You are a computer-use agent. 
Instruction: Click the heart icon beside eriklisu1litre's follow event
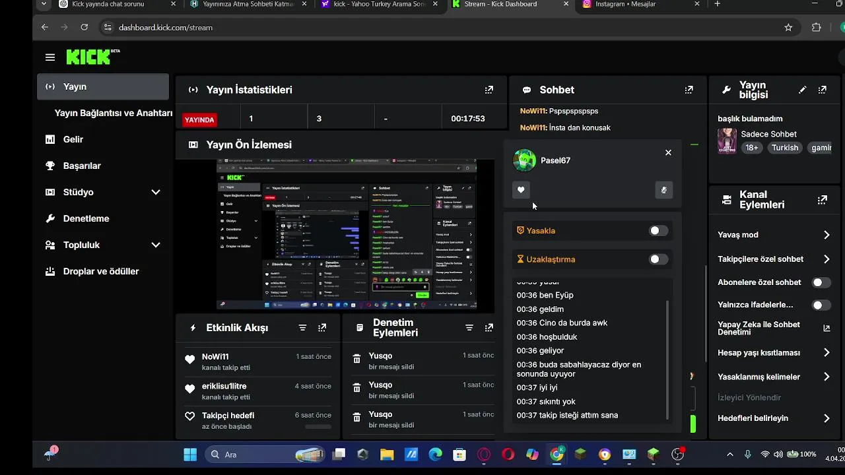190,389
